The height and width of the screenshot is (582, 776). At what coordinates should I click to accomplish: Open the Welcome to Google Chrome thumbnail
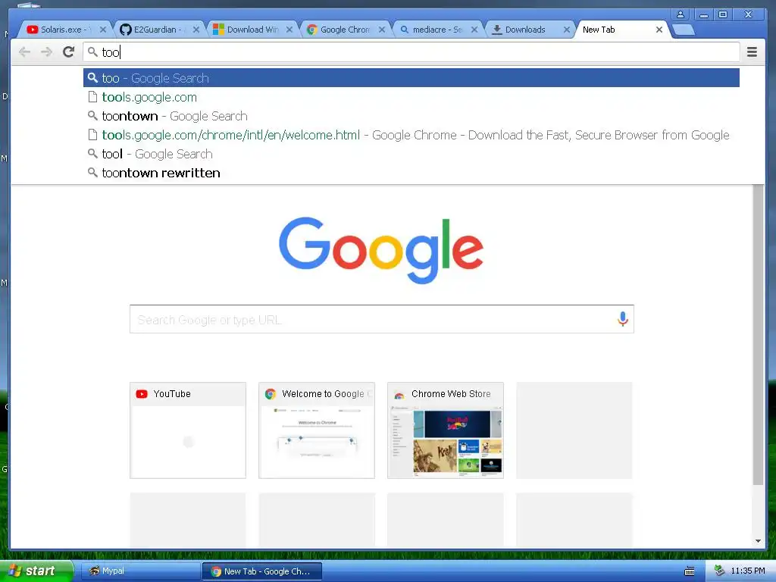coord(317,430)
